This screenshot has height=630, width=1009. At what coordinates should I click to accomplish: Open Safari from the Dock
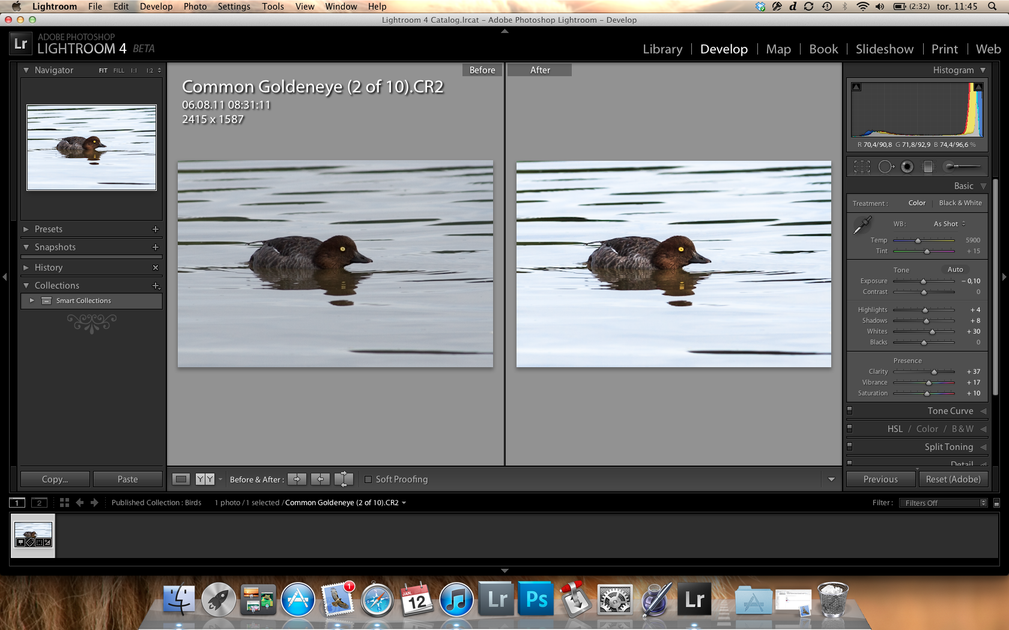tap(377, 599)
